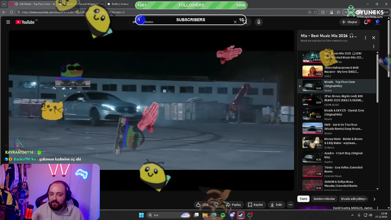Image resolution: width=391 pixels, height=220 pixels.
Task: Go to the YouTube home logo
Action: [x=25, y=22]
